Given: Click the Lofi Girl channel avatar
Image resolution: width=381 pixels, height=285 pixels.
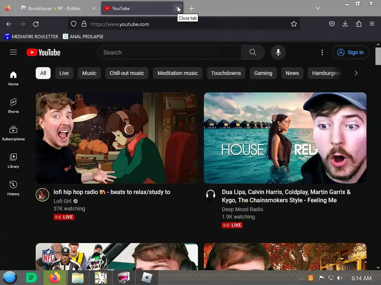Looking at the screenshot, I should (x=42, y=195).
